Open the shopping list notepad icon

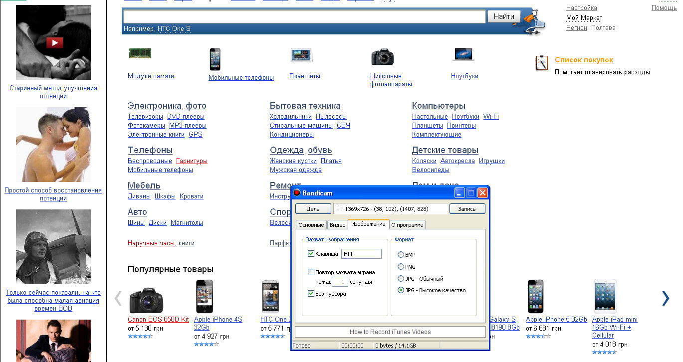tap(541, 63)
